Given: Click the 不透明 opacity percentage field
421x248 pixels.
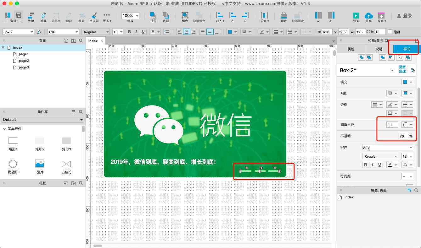Looking at the screenshot, I should 403,136.
